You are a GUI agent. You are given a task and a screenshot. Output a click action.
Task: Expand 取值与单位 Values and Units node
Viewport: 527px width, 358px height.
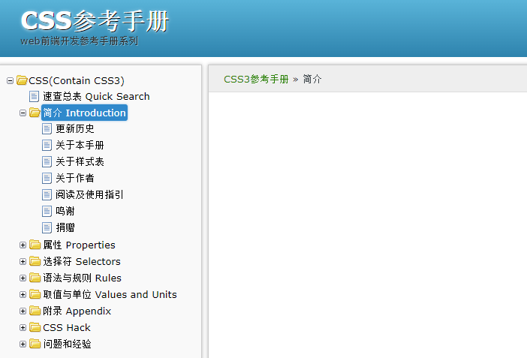tap(23, 295)
